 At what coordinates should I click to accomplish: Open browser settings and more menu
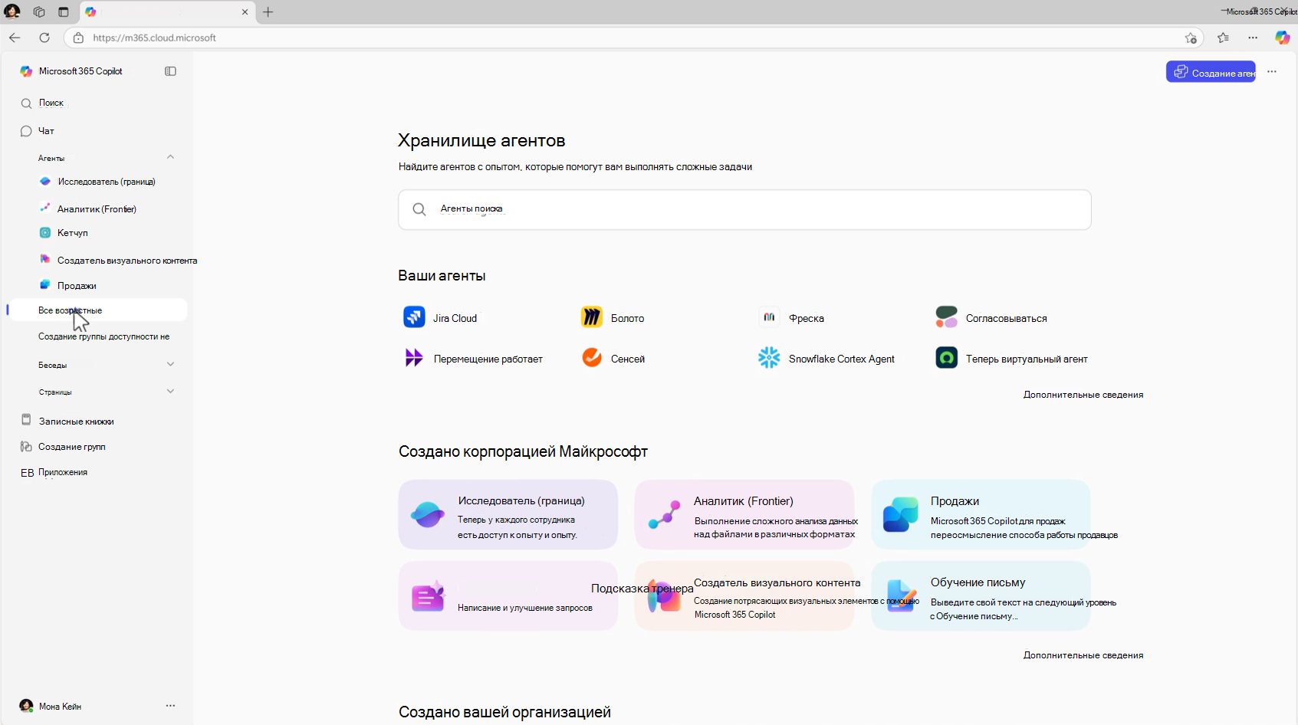[1253, 38]
